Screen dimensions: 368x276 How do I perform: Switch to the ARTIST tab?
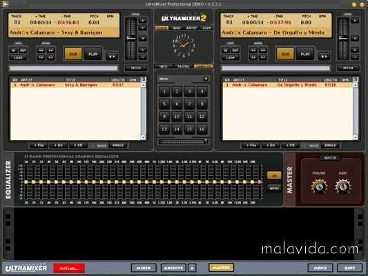point(191,28)
